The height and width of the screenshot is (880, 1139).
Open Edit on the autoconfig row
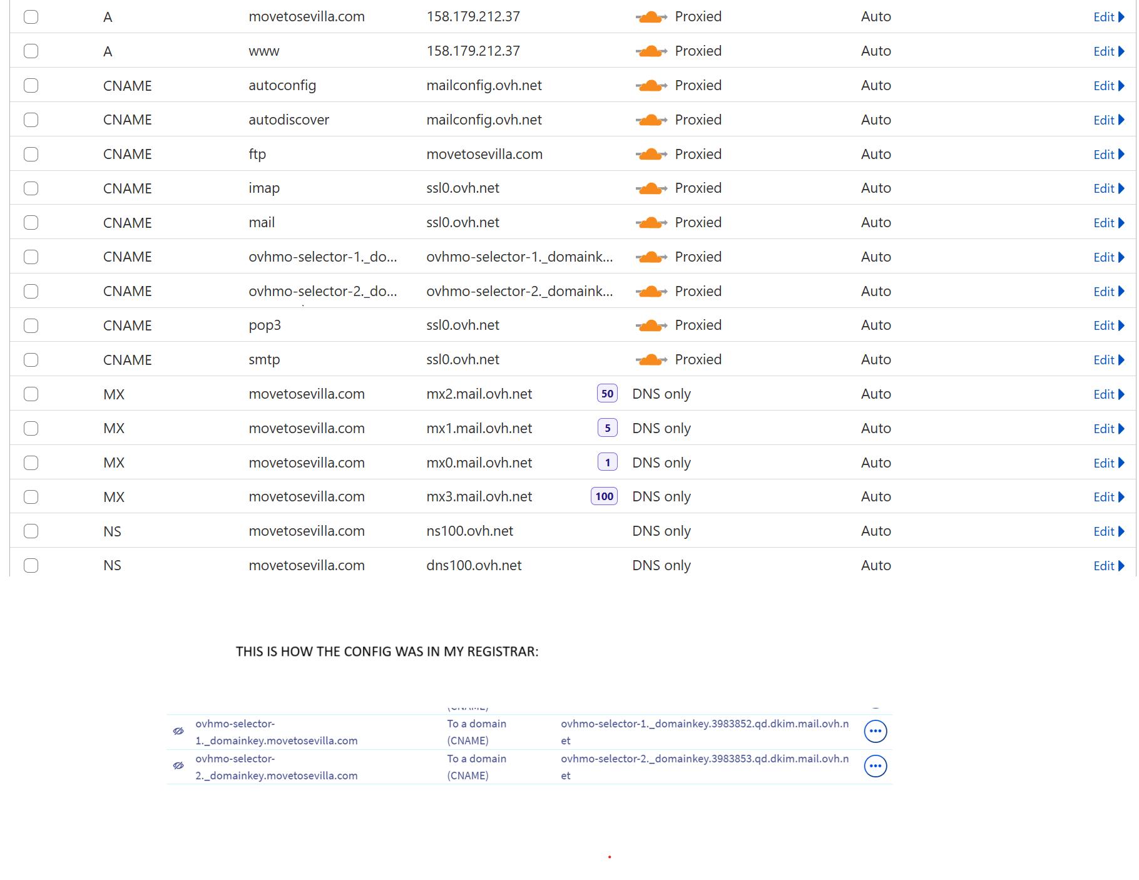tap(1109, 86)
